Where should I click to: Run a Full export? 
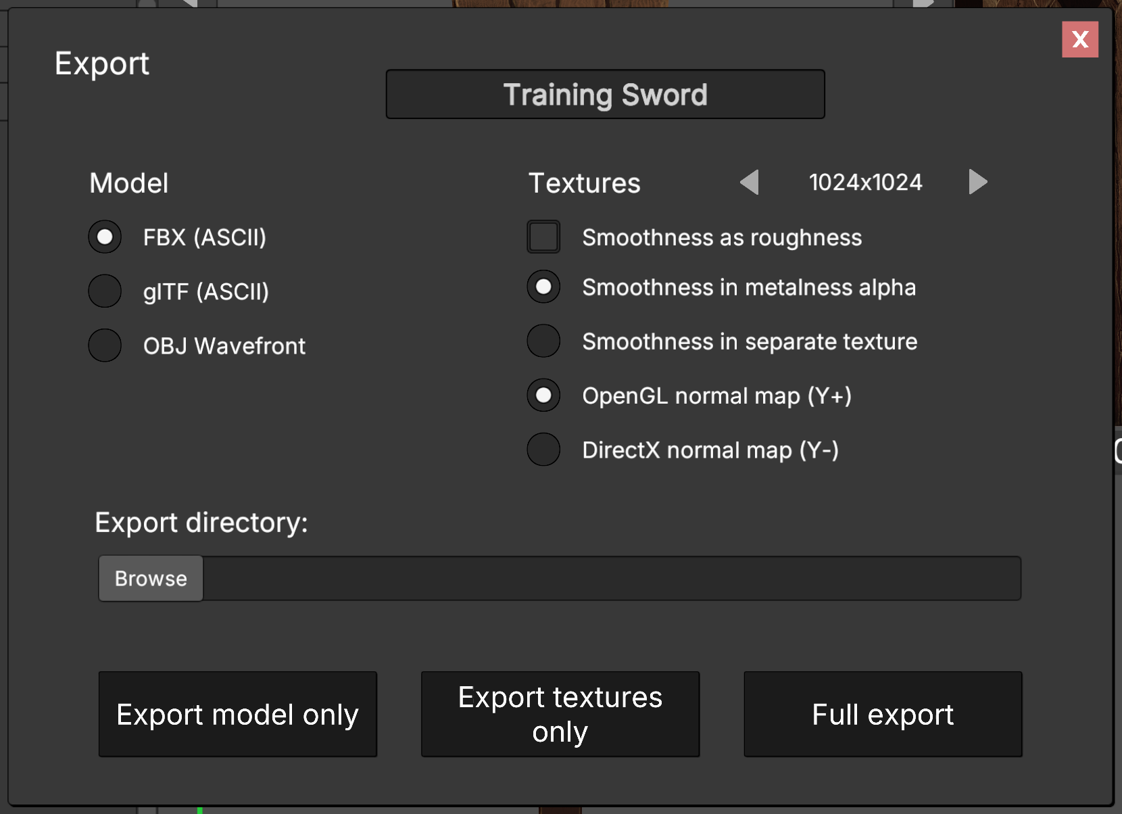883,714
